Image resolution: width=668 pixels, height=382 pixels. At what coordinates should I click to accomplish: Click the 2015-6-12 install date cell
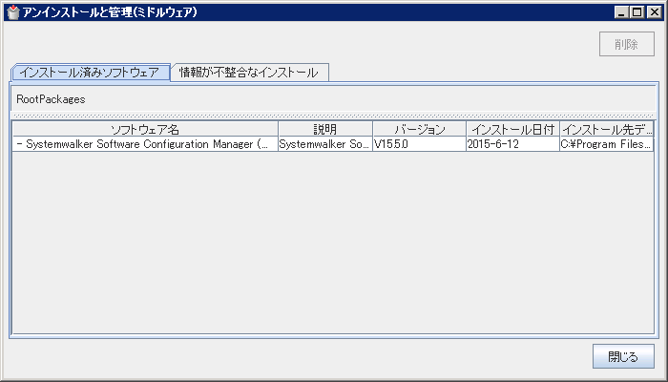coord(513,144)
